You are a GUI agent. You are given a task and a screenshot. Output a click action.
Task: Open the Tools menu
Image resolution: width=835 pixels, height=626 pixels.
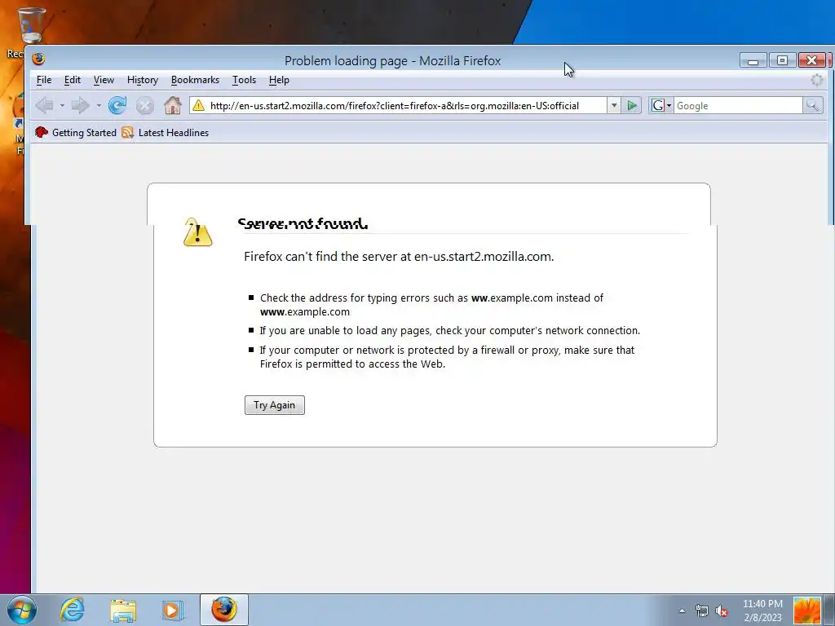244,80
